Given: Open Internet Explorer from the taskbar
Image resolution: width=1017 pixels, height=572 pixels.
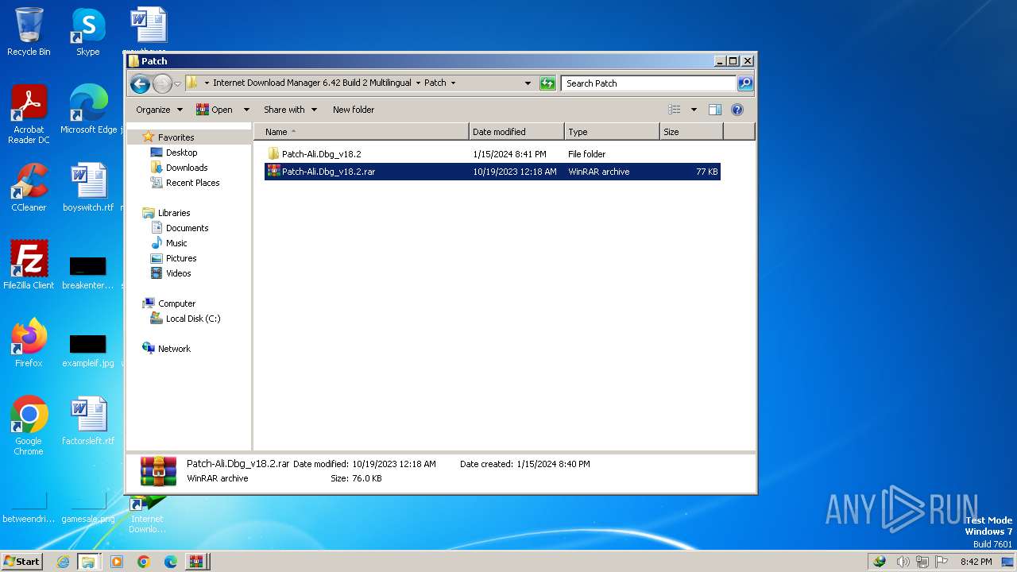Looking at the screenshot, I should (63, 561).
